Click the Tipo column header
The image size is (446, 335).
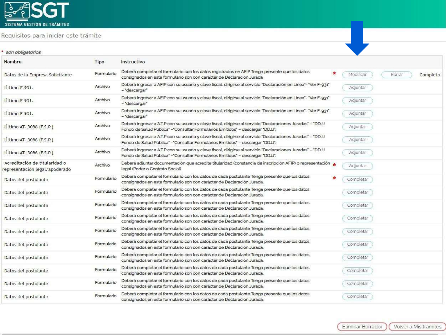point(99,62)
